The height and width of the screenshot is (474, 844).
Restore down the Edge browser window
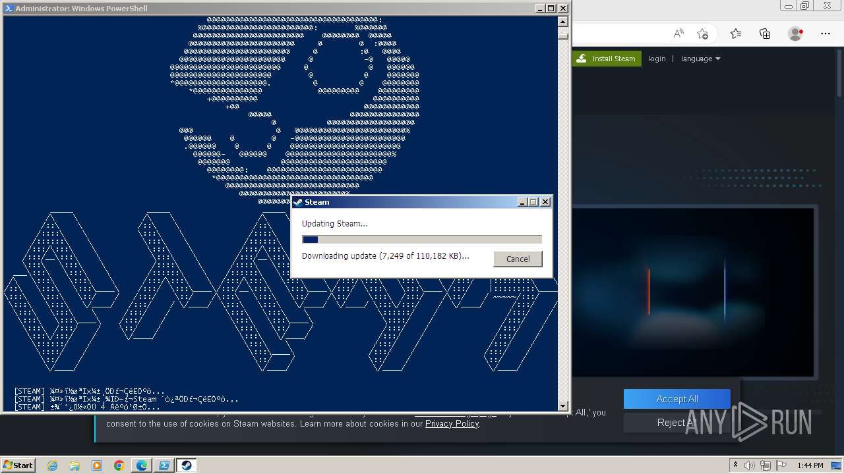tap(804, 5)
